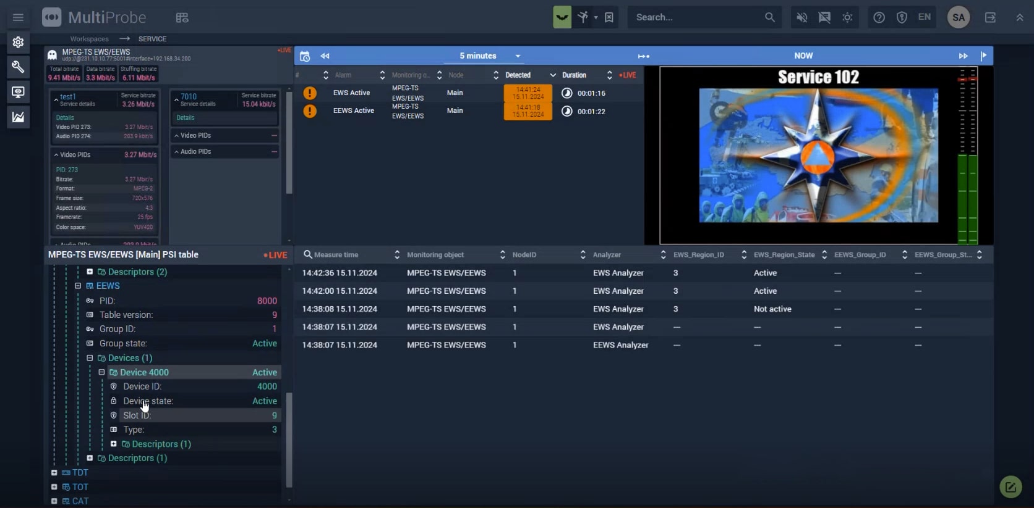Screen dimensions: 1034x508
Task: Click the timeline follow marker icon
Action: pos(644,56)
